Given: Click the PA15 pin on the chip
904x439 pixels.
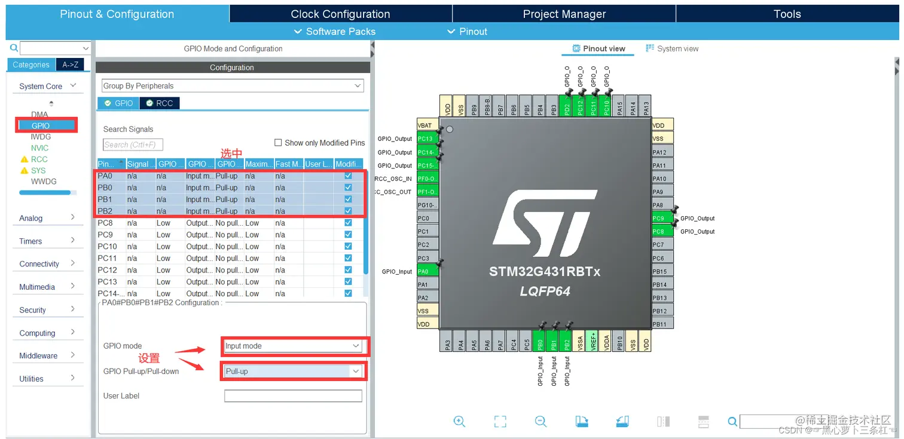Looking at the screenshot, I should point(619,106).
